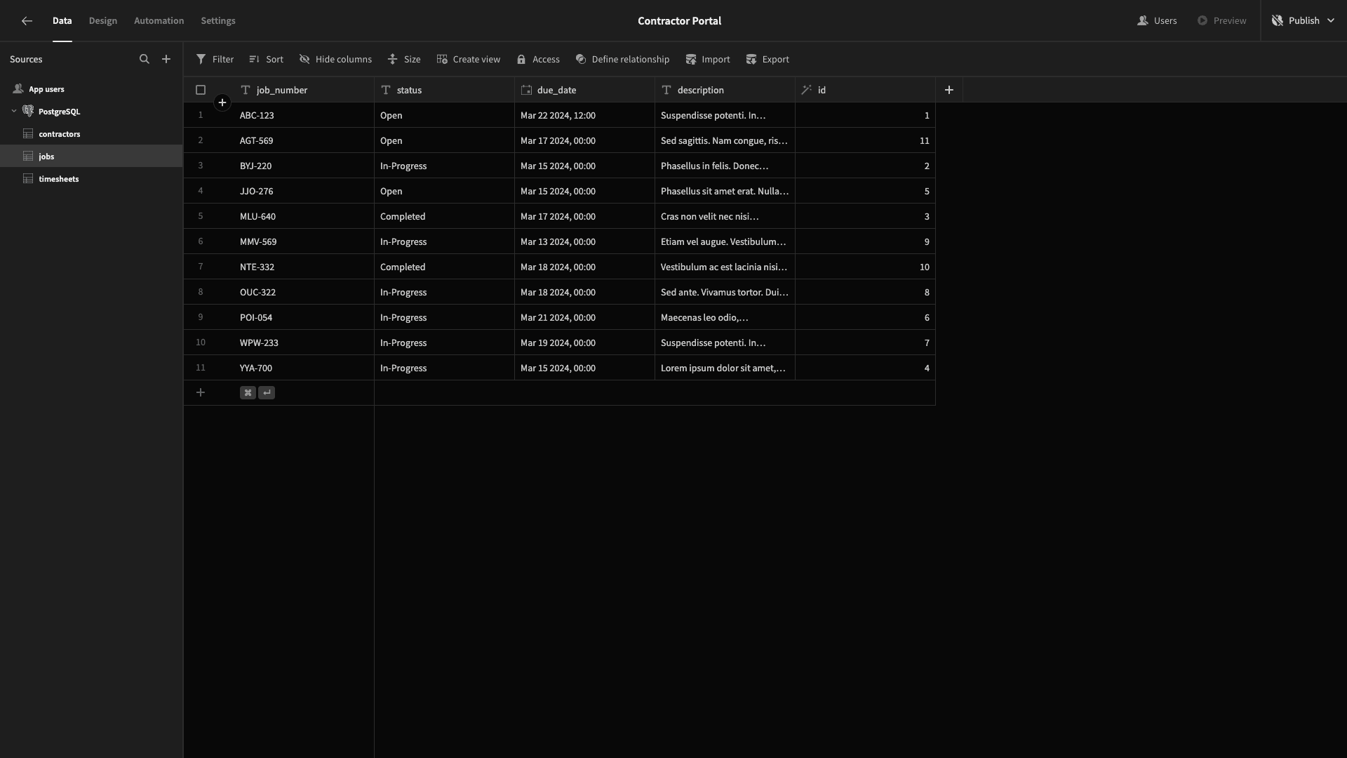The width and height of the screenshot is (1347, 758).
Task: Add a new source with plus icon
Action: pyautogui.click(x=166, y=60)
